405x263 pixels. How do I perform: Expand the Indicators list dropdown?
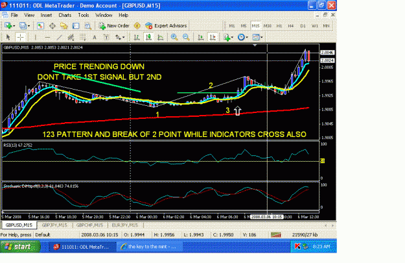[232, 38]
